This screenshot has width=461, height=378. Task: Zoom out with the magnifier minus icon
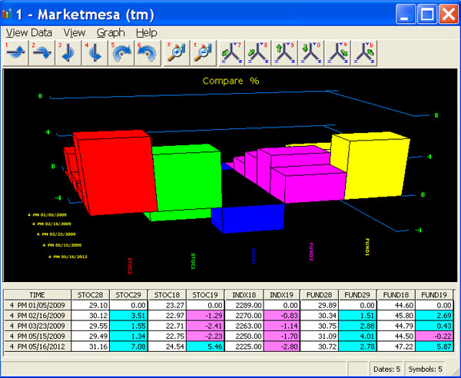click(x=204, y=55)
